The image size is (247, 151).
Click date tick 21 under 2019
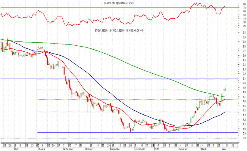[170, 146]
